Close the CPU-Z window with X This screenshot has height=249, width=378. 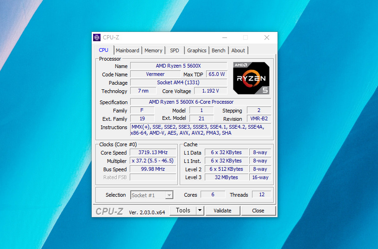coord(267,37)
